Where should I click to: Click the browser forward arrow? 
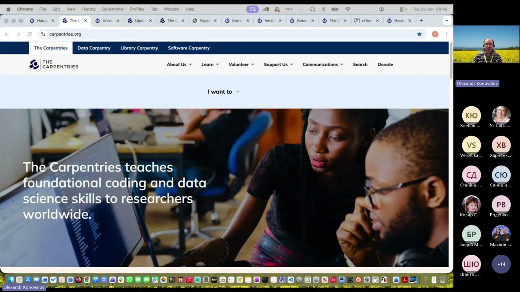(18, 34)
